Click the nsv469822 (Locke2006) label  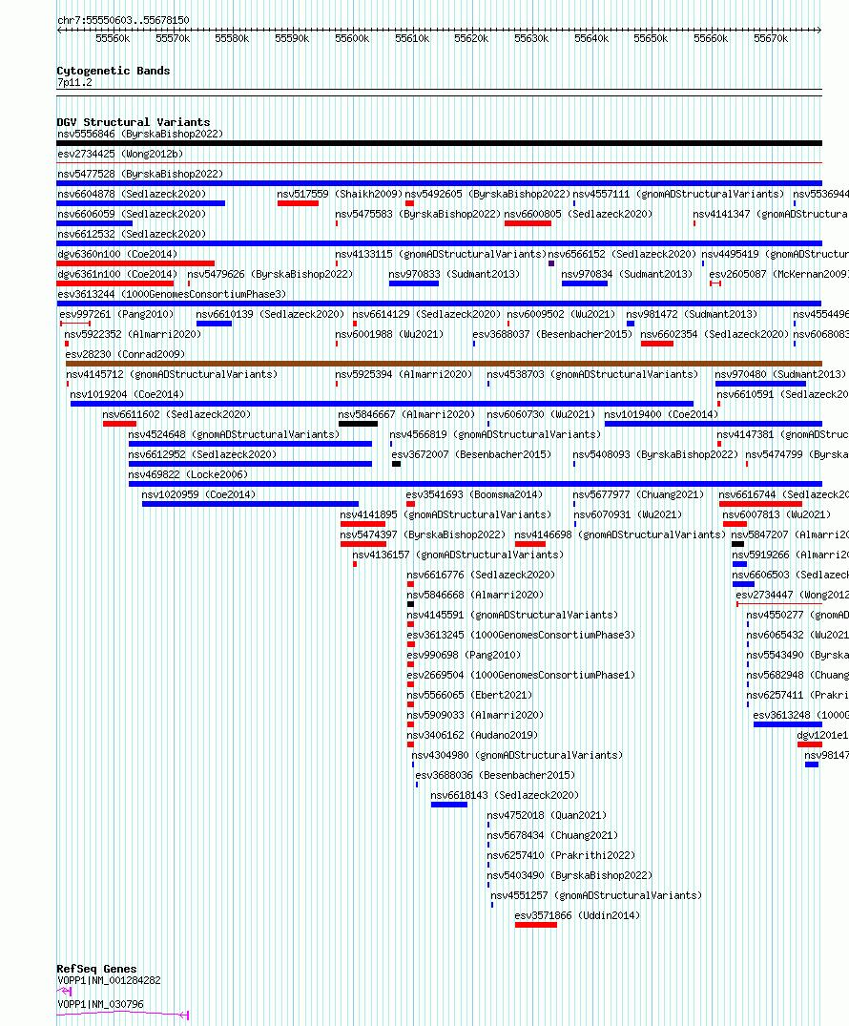click(188, 474)
